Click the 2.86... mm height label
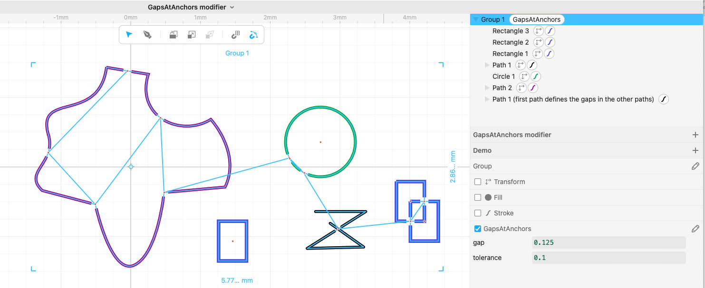705x288 pixels. (453, 167)
